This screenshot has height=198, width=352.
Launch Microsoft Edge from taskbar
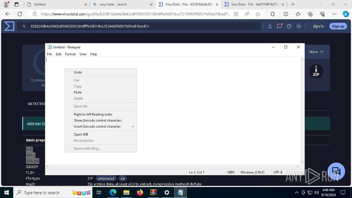point(113,193)
